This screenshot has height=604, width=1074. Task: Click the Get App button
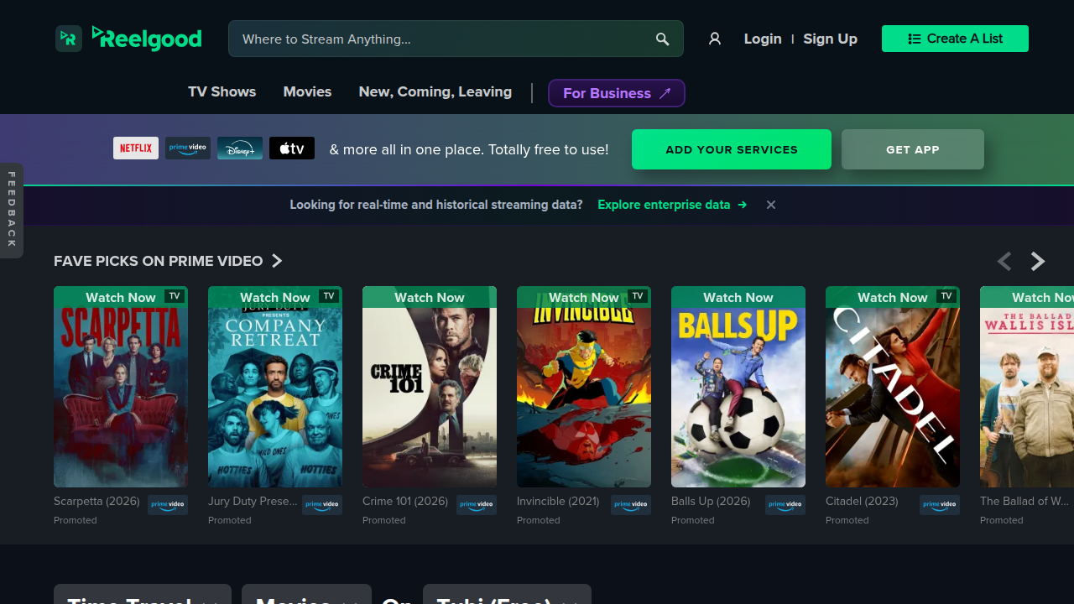[x=913, y=149]
